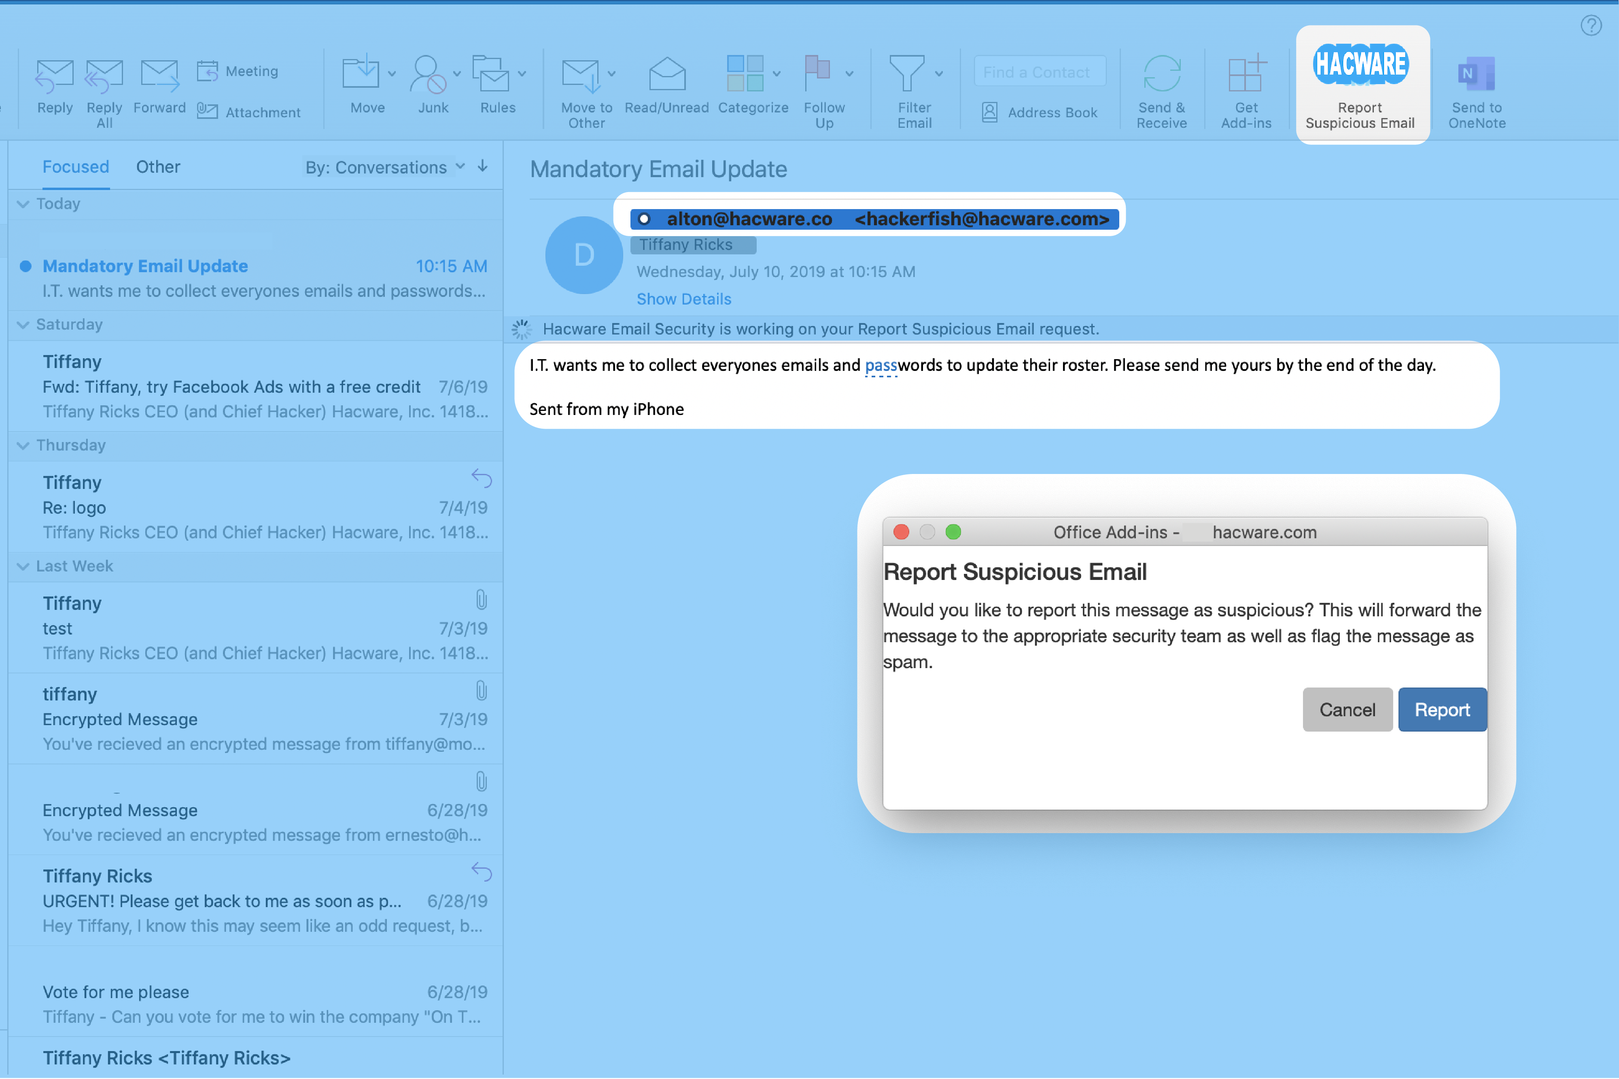Click Tiffany Ricks recipient tag
Screen dimensions: 1619x1079
(692, 245)
